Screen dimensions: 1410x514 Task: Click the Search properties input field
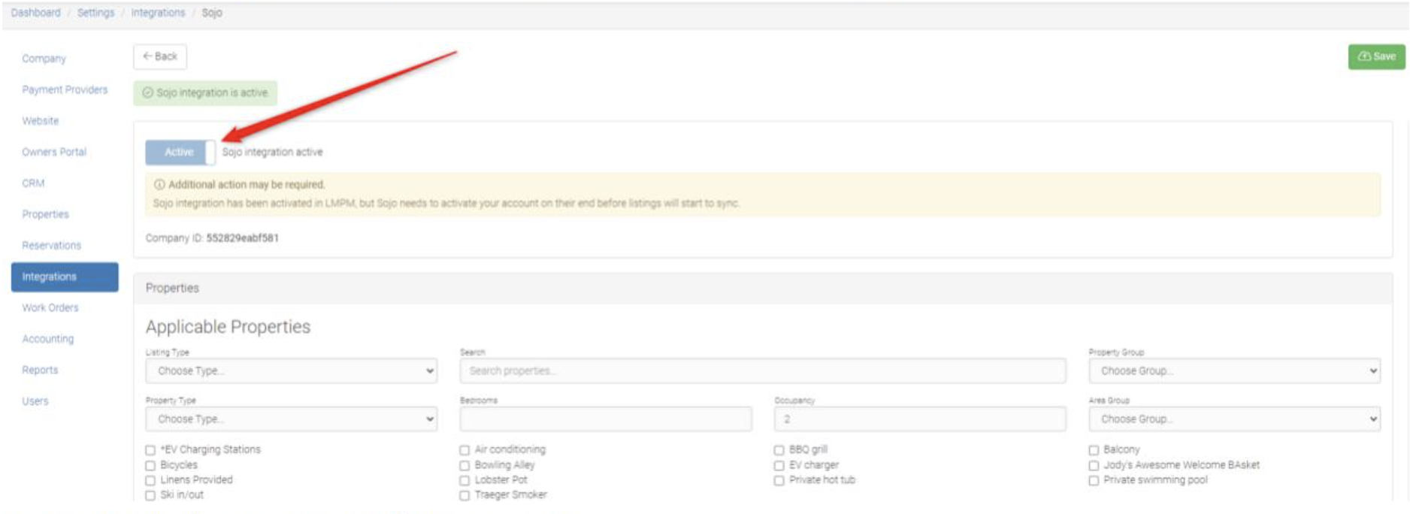762,370
